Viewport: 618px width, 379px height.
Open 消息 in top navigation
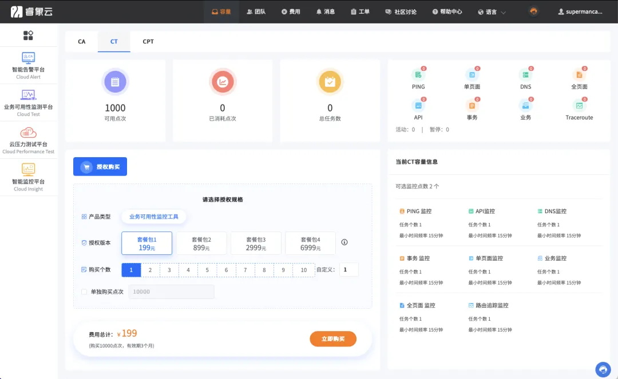(325, 12)
